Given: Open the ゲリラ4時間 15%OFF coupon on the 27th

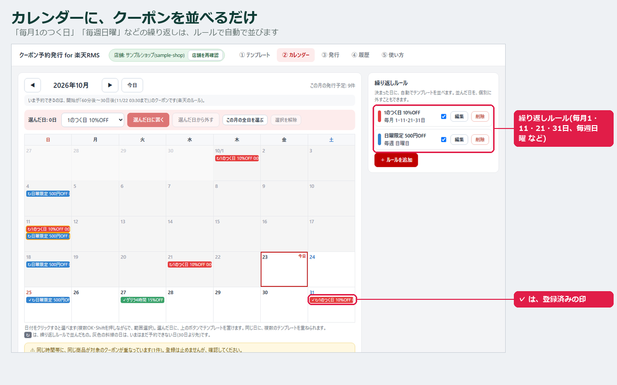Looking at the screenshot, I should [142, 300].
